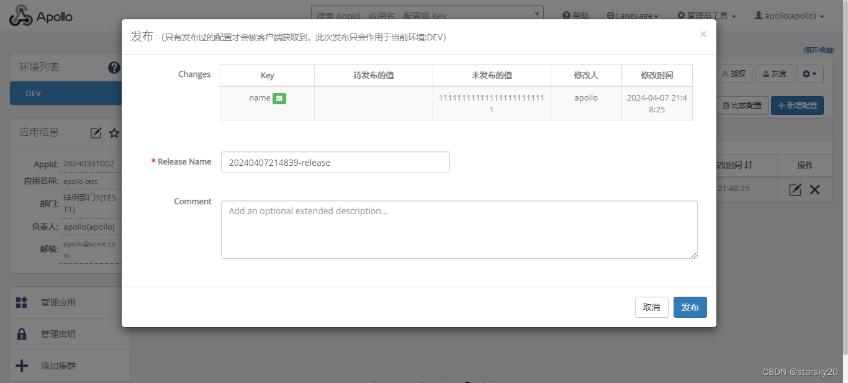The height and width of the screenshot is (383, 848).
Task: Click the manage secret keys lock icon
Action: click(x=22, y=334)
